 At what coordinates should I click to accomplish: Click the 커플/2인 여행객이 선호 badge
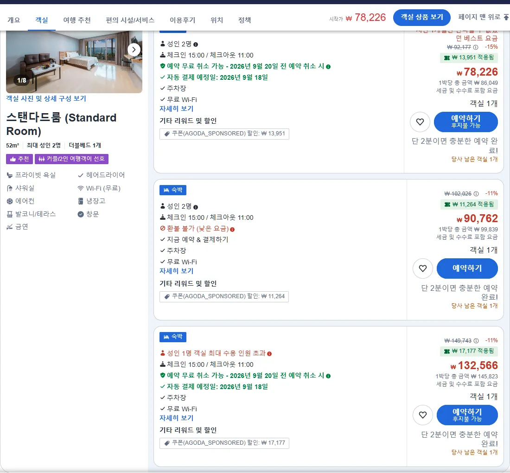click(71, 159)
